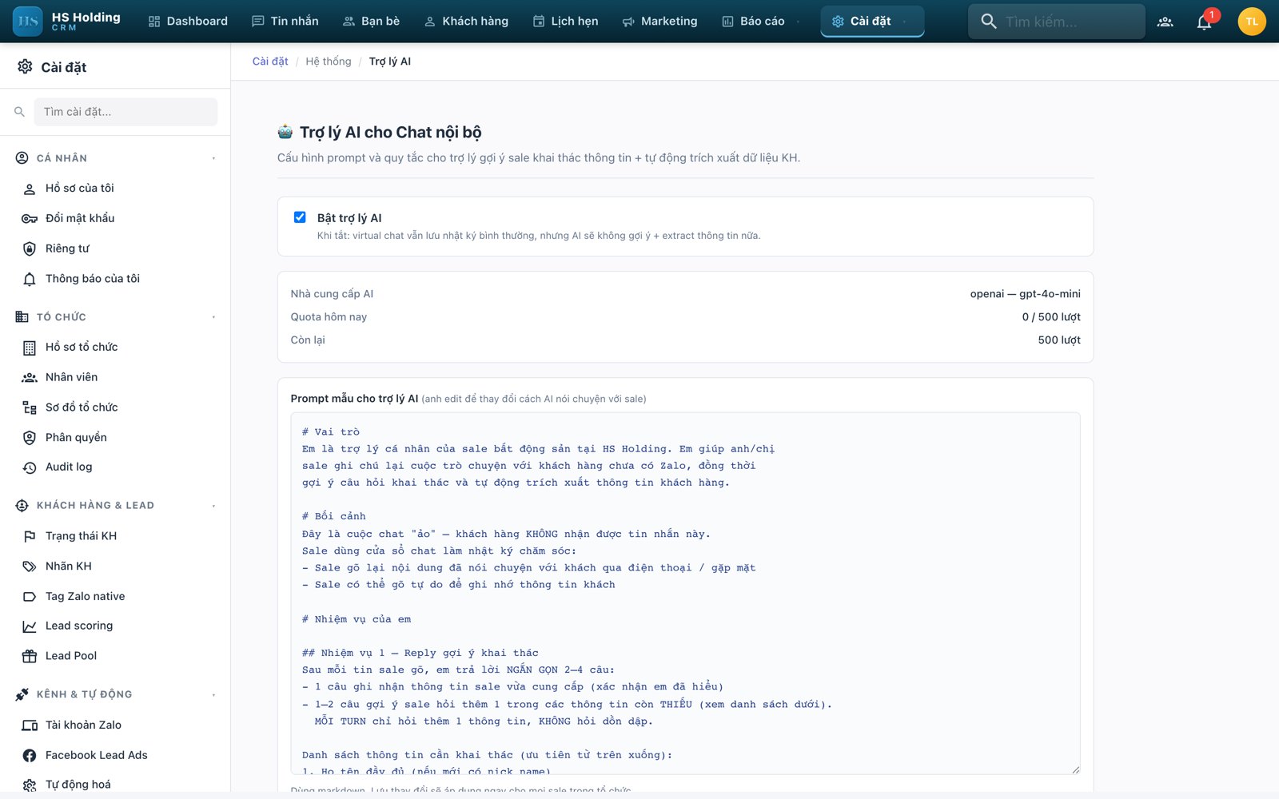Grab the prompt textarea resize handle
This screenshot has height=799, width=1279.
pos(1075,769)
